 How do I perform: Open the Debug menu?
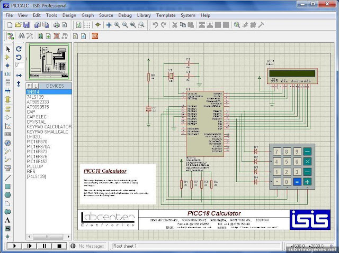(125, 15)
